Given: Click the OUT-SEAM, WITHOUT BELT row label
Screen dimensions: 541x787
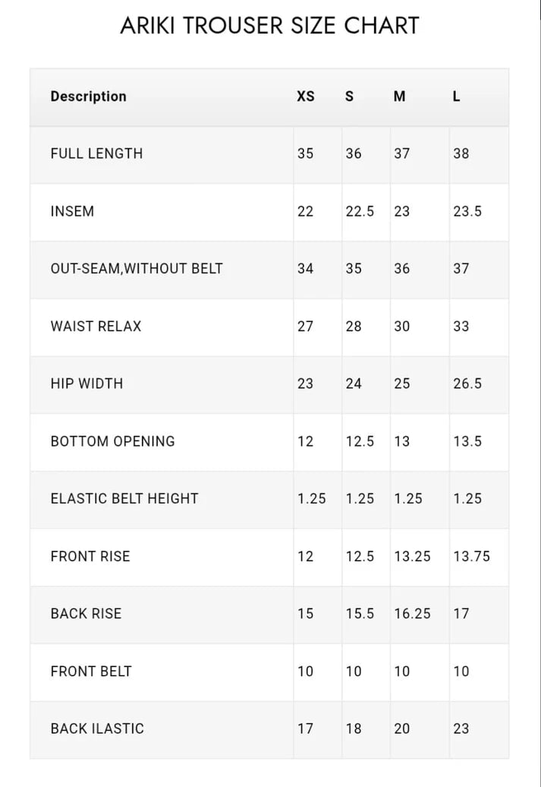Looking at the screenshot, I should [x=137, y=268].
